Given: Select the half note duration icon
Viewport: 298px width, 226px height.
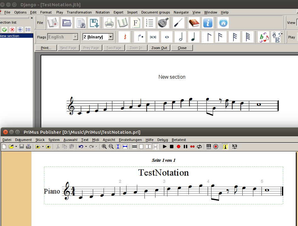Looking at the screenshot, I should pos(180,37).
